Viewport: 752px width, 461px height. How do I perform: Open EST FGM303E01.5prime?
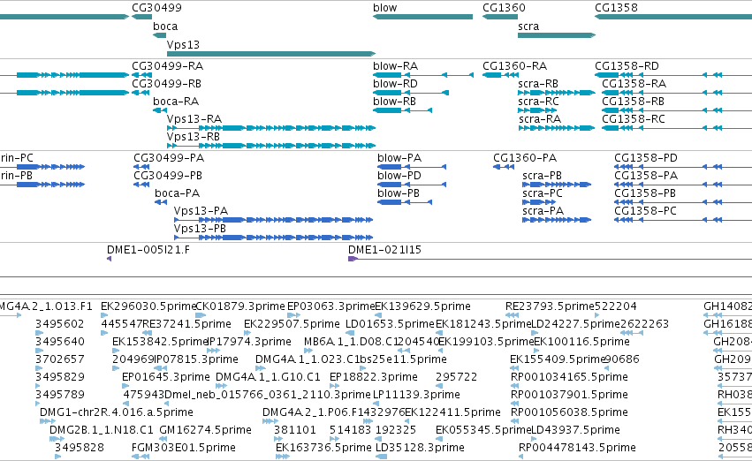pos(184,449)
